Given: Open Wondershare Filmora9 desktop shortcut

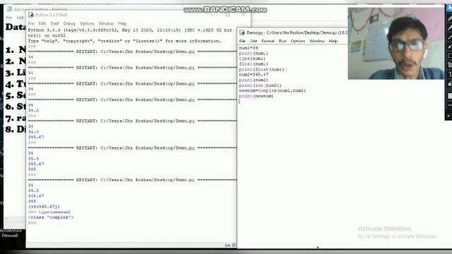Looking at the screenshot, I should click(x=11, y=233).
